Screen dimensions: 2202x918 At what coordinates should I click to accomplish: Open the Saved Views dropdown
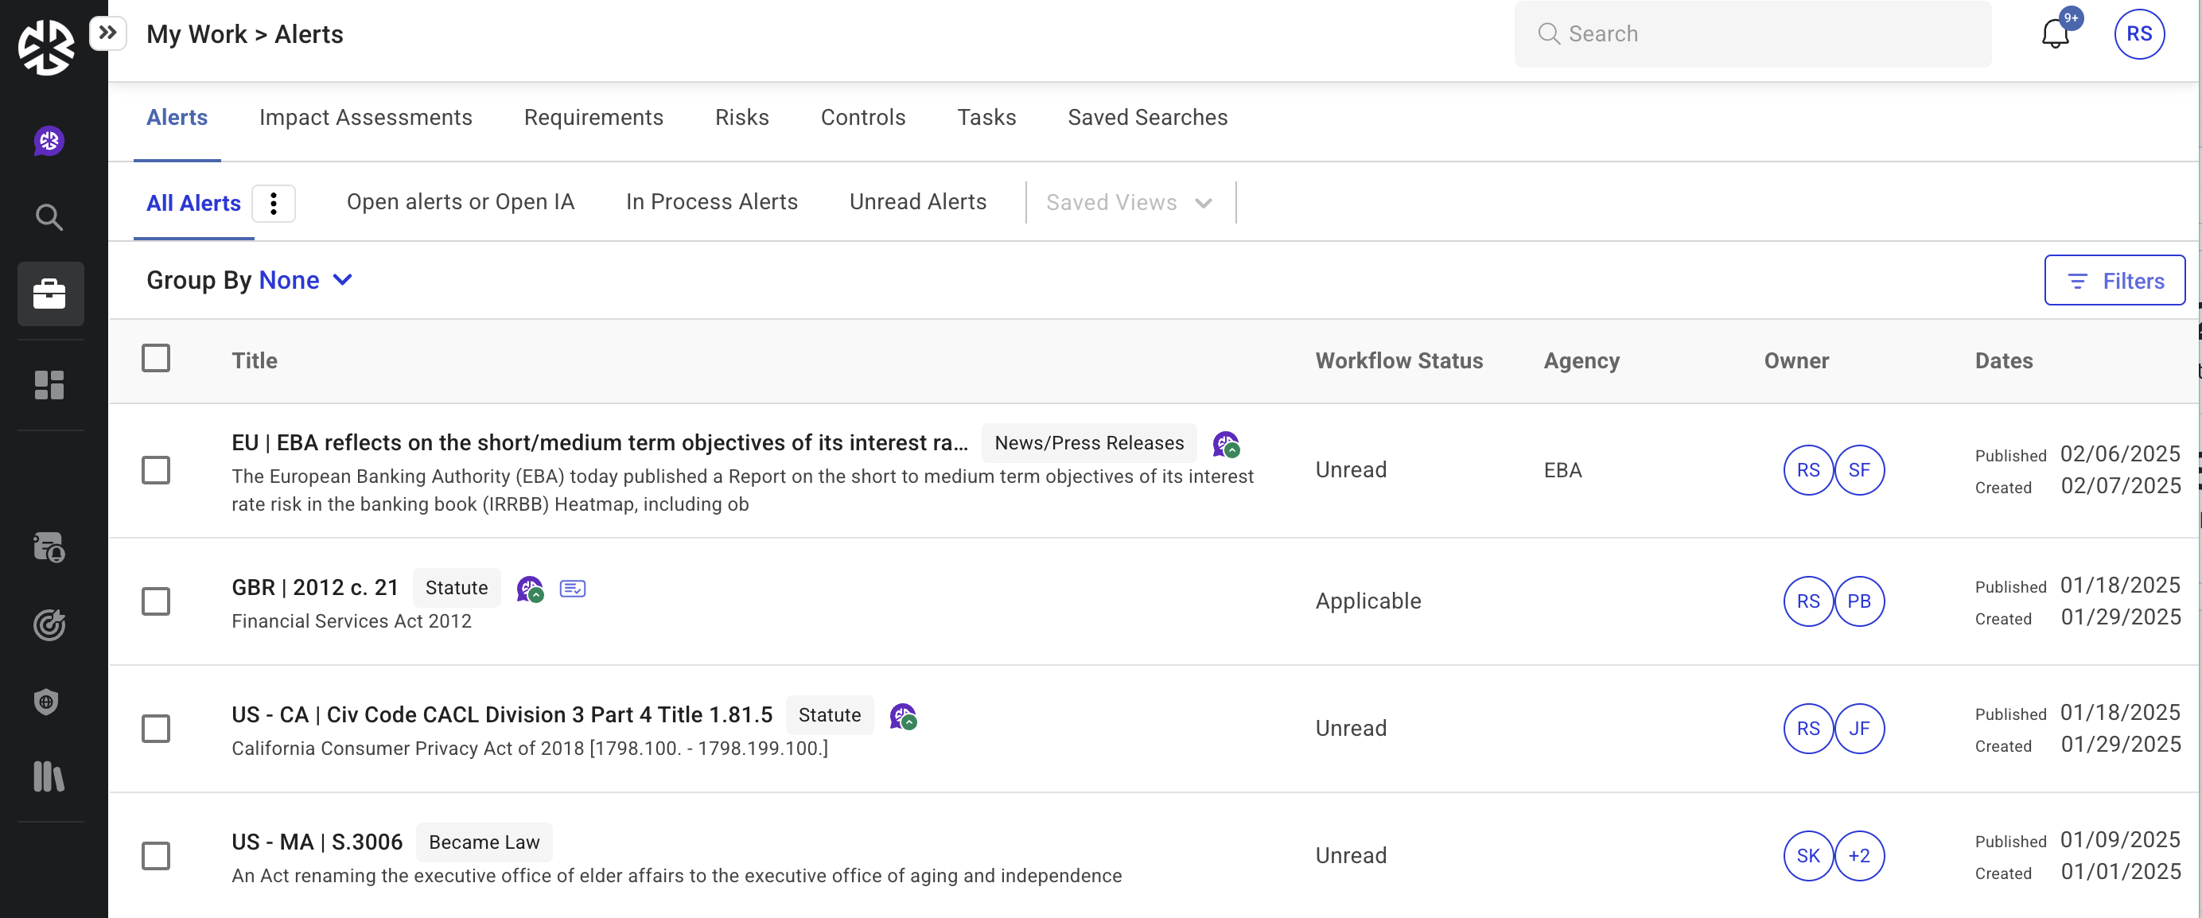1128,203
